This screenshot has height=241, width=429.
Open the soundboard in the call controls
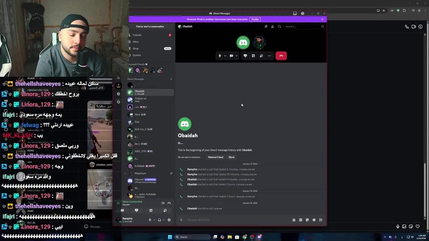(x=261, y=56)
